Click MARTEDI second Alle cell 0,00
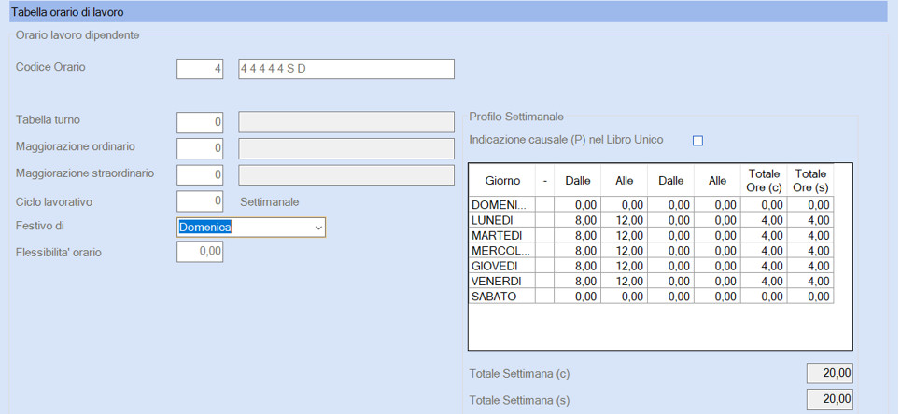Screen dimensions: 901x414 coord(717,235)
